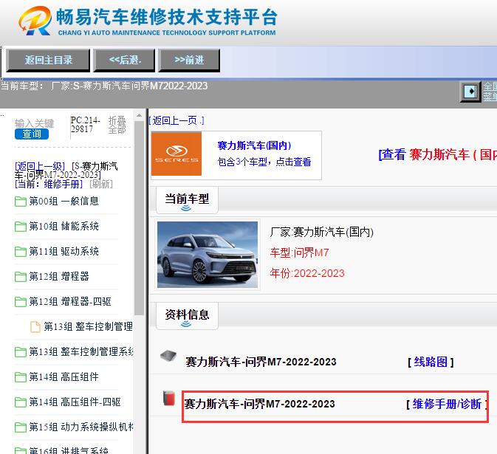Click the 输入关键 search field
Image resolution: width=497 pixels, height=454 pixels.
tap(34, 123)
